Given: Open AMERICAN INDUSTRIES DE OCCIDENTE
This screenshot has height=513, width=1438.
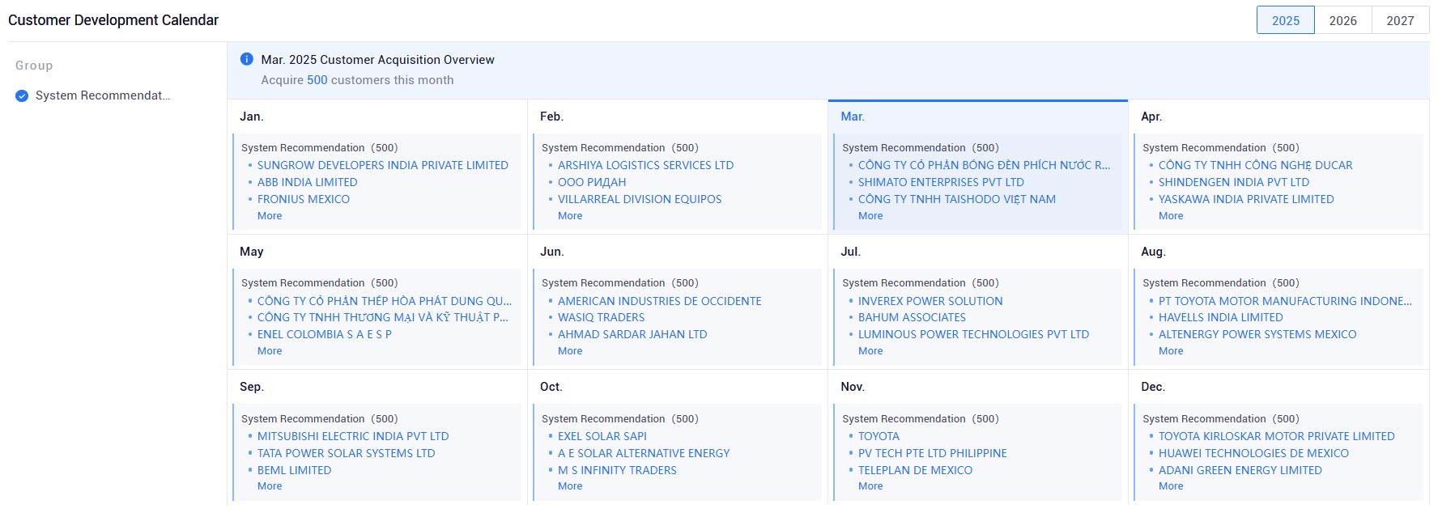Looking at the screenshot, I should [660, 301].
